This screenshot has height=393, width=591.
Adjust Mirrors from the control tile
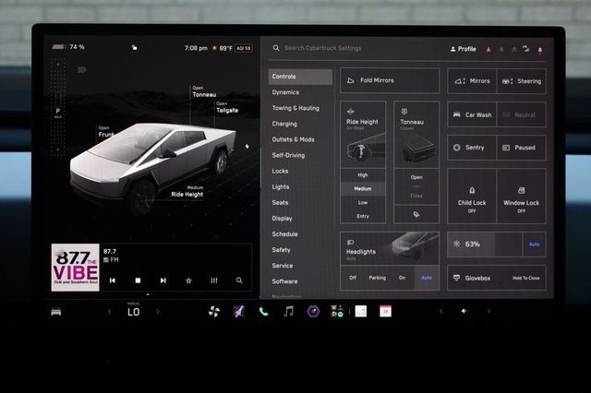tap(472, 81)
